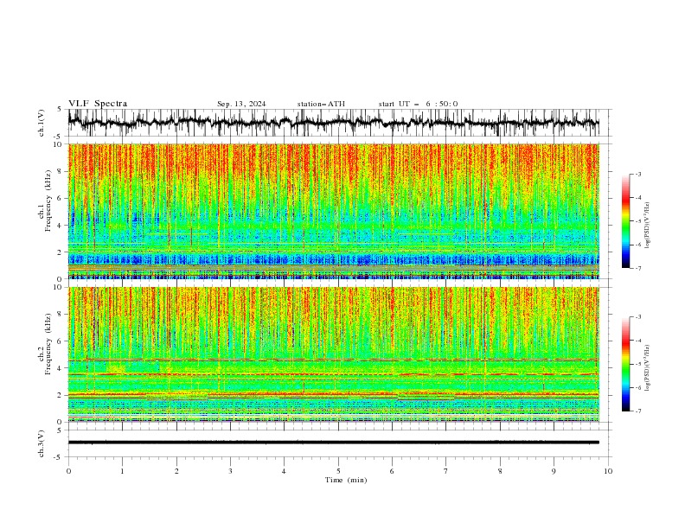This screenshot has width=685, height=529.
Task: Click ch.1 frequency tick label '10'
Action: point(58,144)
